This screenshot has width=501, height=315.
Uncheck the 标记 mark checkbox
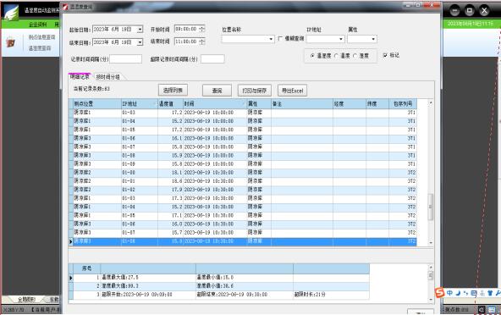[x=385, y=55]
